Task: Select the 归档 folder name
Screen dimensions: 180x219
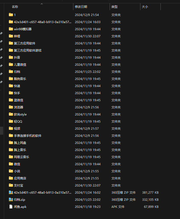Action: pos(17,72)
